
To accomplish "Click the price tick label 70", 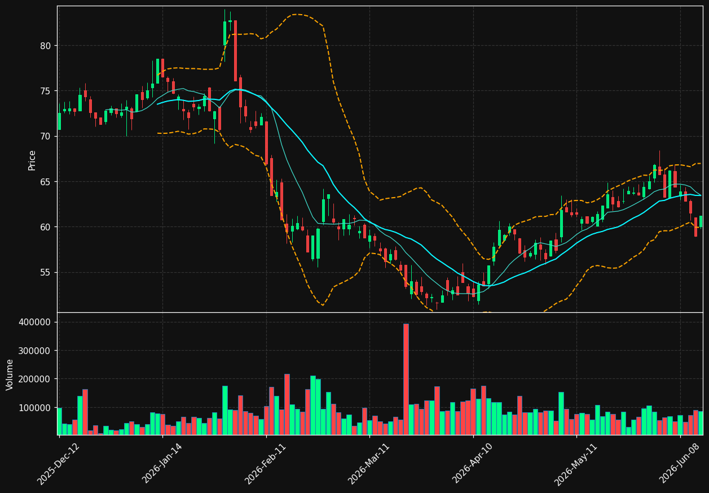I will point(45,136).
